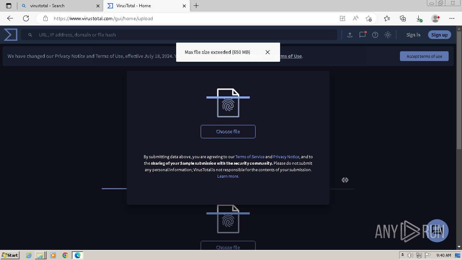Focus the URL, IP address, domain search field
The width and height of the screenshot is (462, 260).
179,35
